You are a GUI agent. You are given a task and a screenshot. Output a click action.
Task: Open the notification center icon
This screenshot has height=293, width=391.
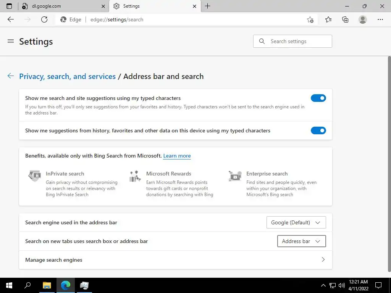(x=378, y=285)
